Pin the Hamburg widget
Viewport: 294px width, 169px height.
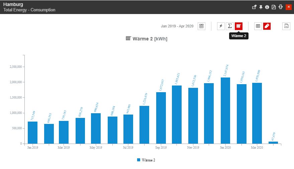[261, 7]
